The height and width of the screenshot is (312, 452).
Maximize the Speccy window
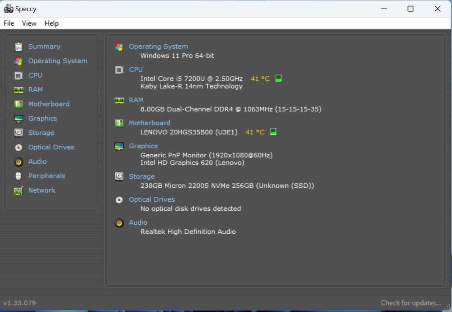tap(410, 9)
